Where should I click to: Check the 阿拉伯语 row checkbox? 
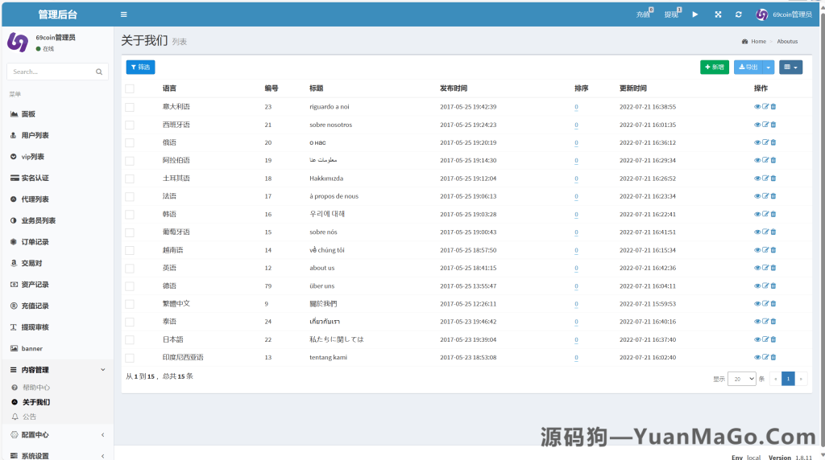tap(130, 161)
